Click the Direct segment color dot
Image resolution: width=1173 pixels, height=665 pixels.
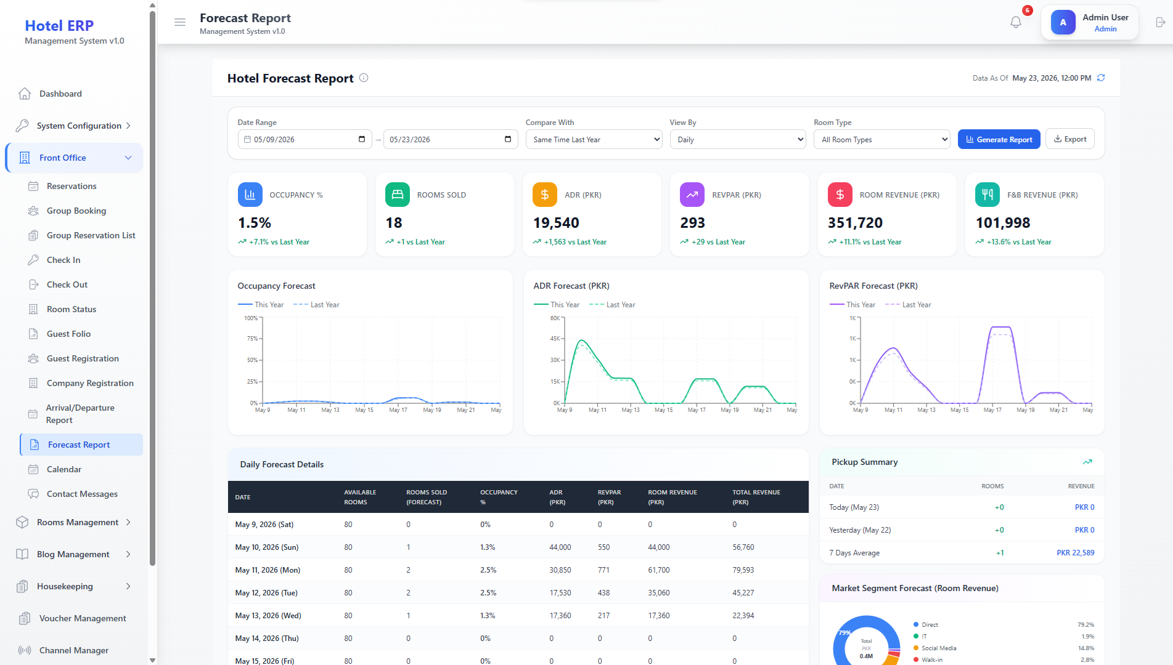point(916,624)
